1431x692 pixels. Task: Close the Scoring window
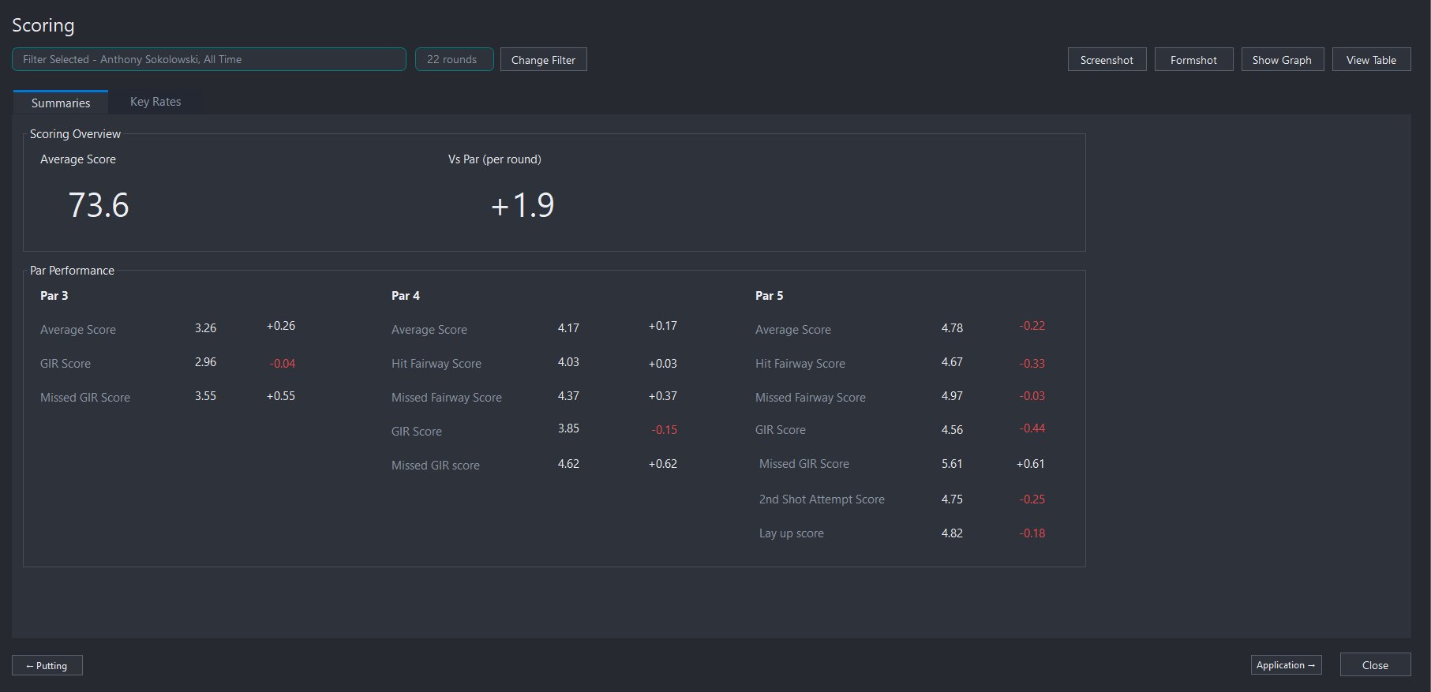[x=1375, y=665]
